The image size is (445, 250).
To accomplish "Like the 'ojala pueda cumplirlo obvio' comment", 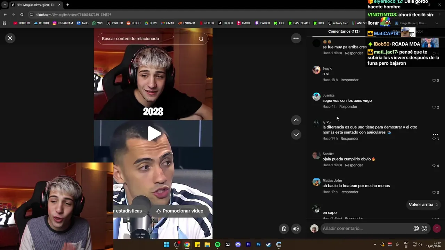I will pos(434,166).
